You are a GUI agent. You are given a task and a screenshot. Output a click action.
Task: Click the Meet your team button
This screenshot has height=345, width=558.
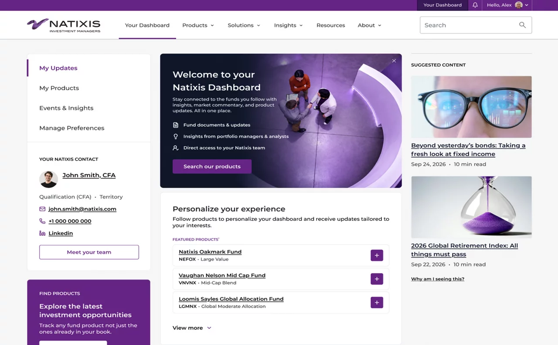coord(89,252)
